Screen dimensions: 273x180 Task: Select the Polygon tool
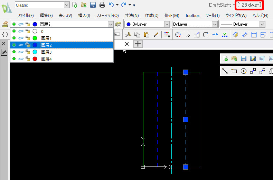(x=5, y=35)
